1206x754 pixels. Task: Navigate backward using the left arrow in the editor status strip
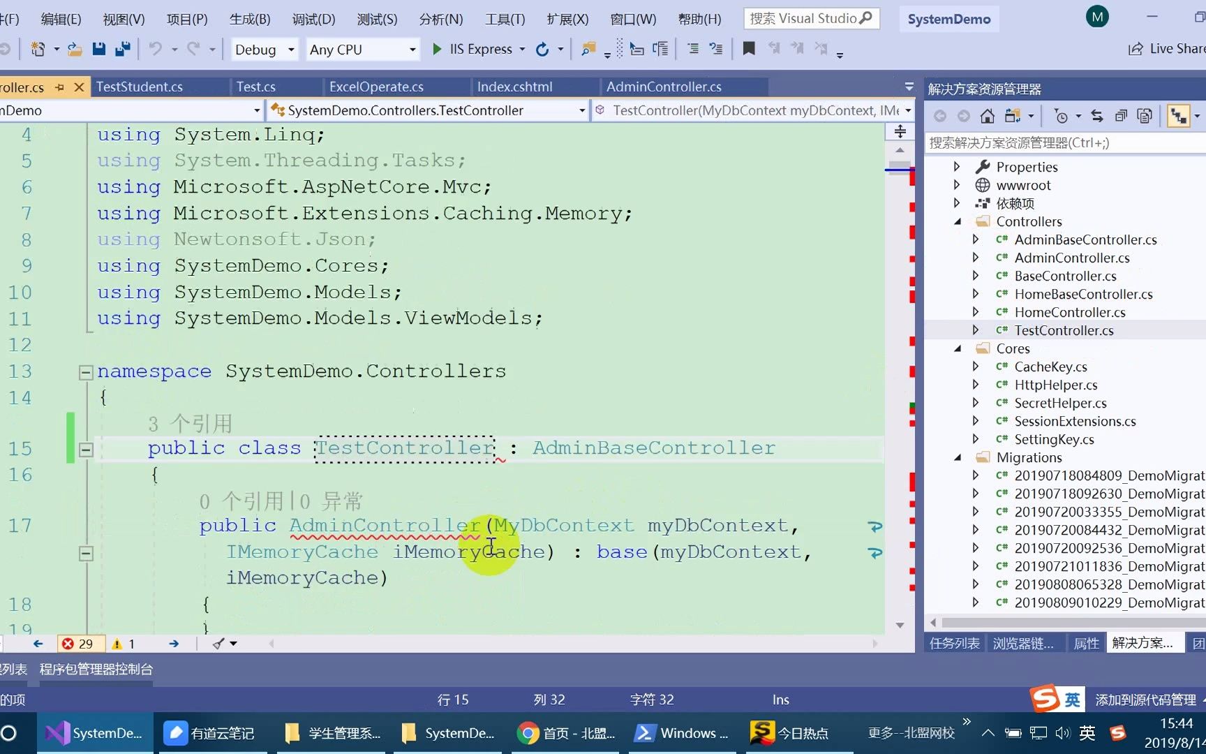click(x=38, y=644)
